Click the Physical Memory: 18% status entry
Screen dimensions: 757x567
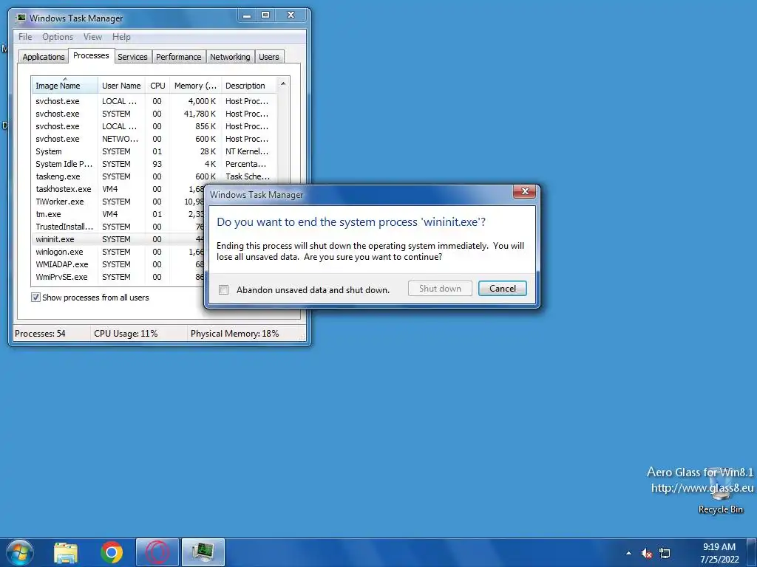pos(234,334)
